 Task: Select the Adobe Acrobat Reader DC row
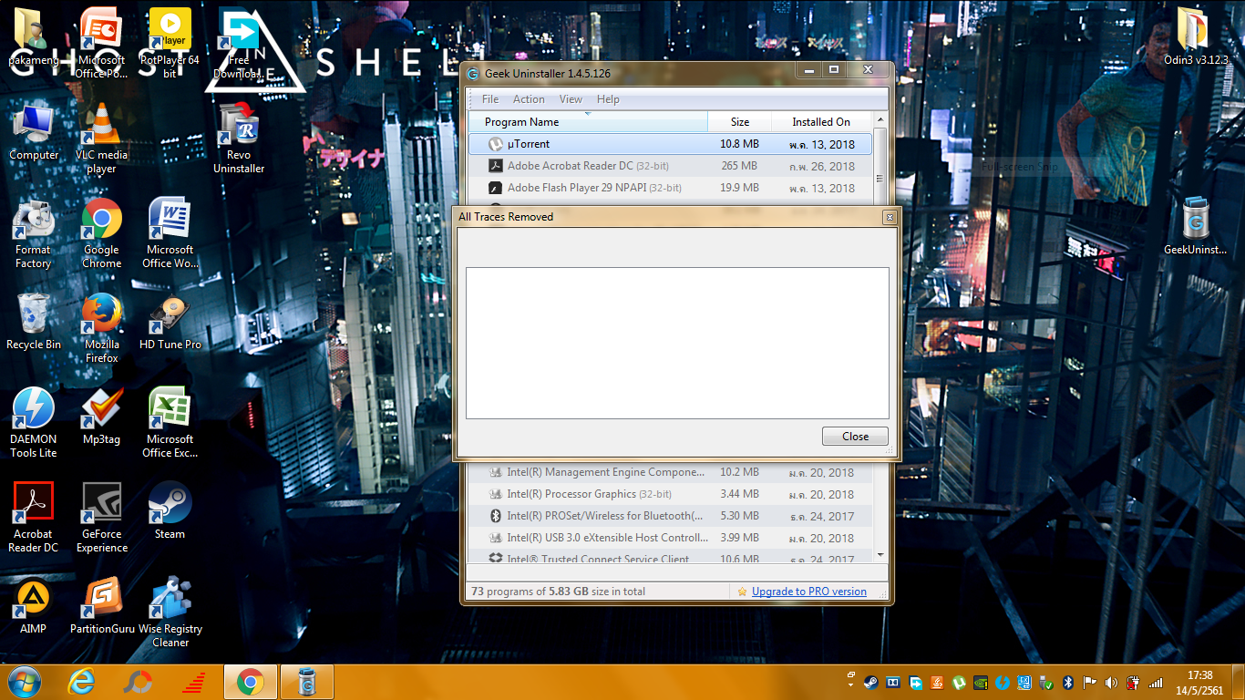pyautogui.click(x=670, y=166)
